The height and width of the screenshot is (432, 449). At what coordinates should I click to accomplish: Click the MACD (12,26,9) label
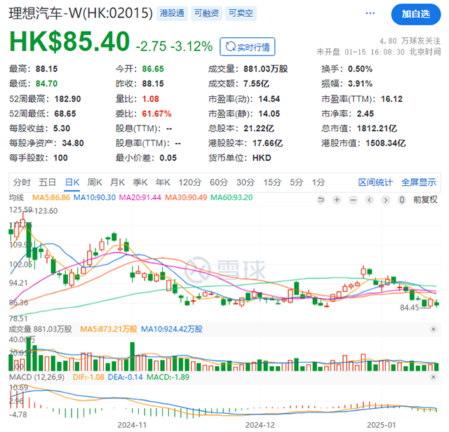click(x=37, y=377)
